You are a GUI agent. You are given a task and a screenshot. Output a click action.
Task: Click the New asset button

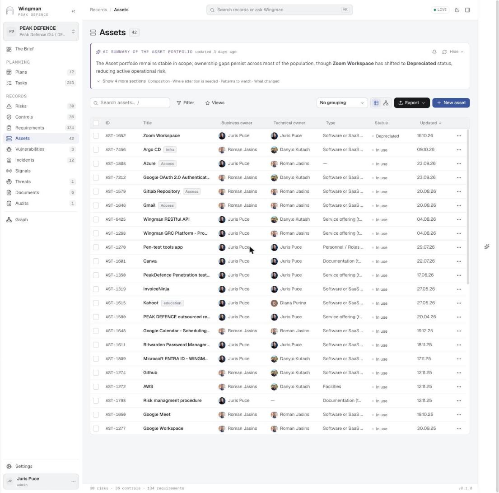451,103
